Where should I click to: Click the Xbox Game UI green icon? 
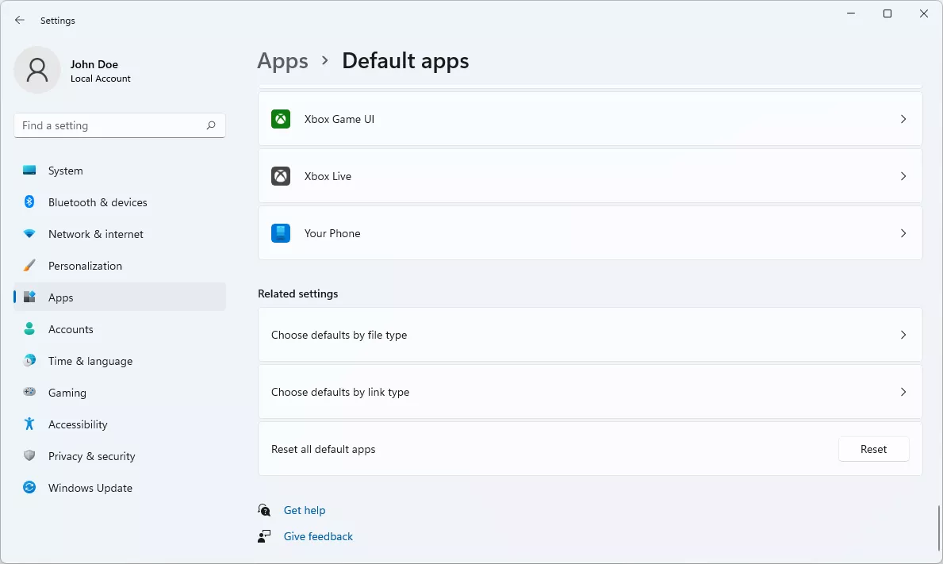tap(281, 119)
